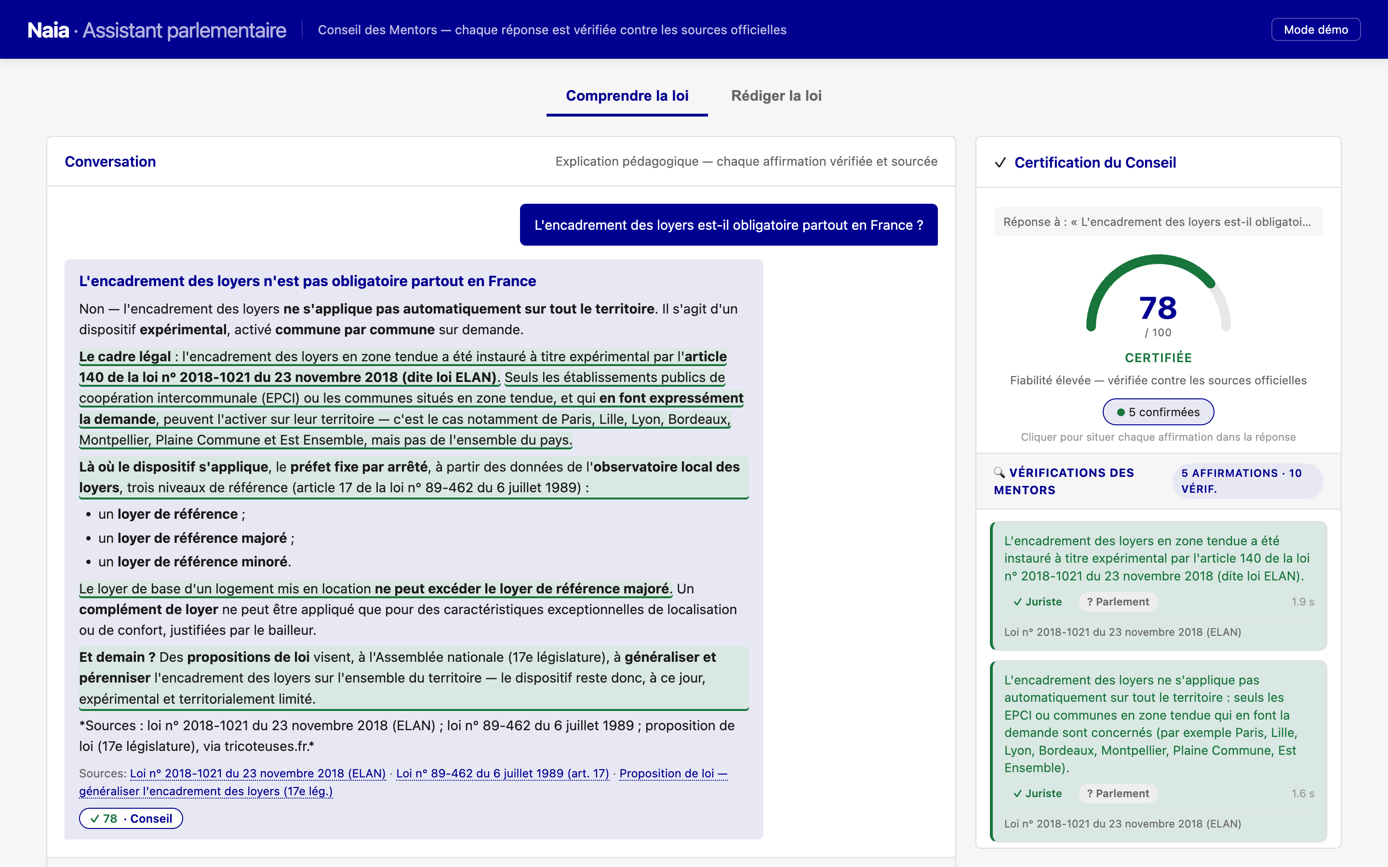Click the 78 · Conseil score badge
This screenshot has width=1388, height=867.
[x=131, y=818]
